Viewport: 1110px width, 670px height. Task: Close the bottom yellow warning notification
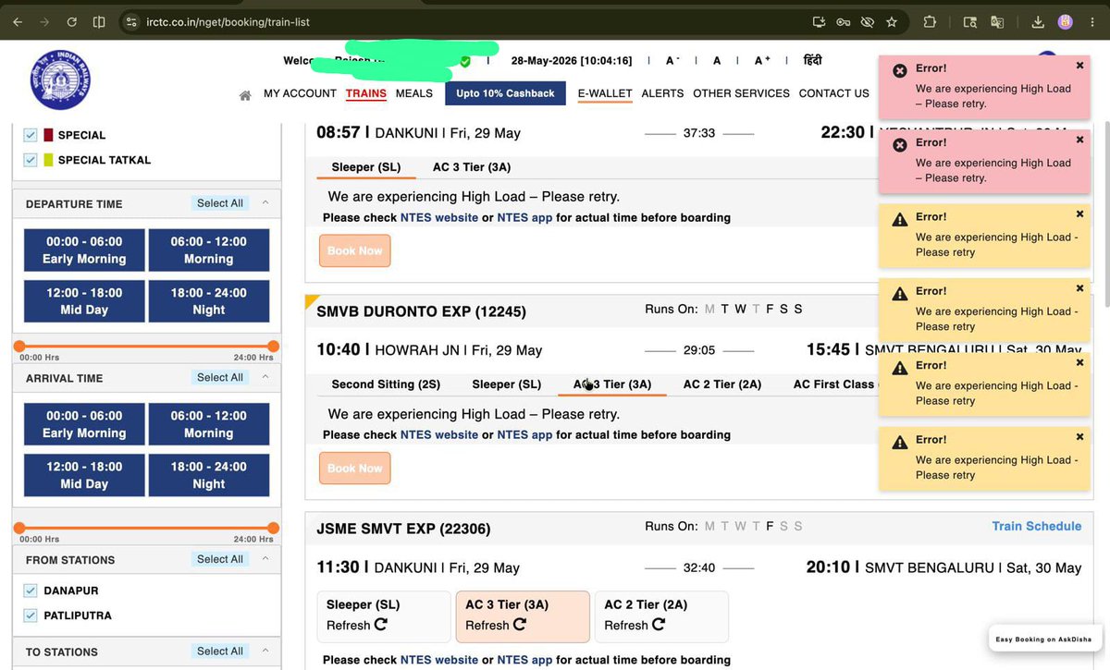(1079, 437)
